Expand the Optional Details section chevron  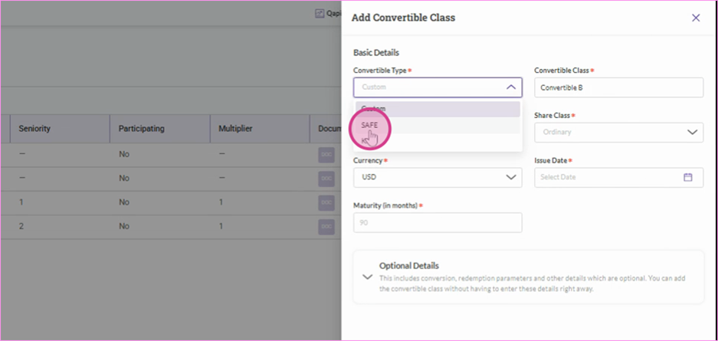pos(367,277)
